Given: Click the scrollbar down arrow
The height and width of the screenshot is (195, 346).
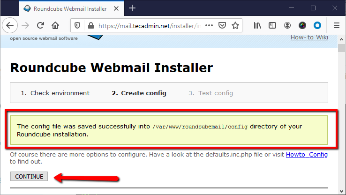Looking at the screenshot, I should (x=341, y=191).
